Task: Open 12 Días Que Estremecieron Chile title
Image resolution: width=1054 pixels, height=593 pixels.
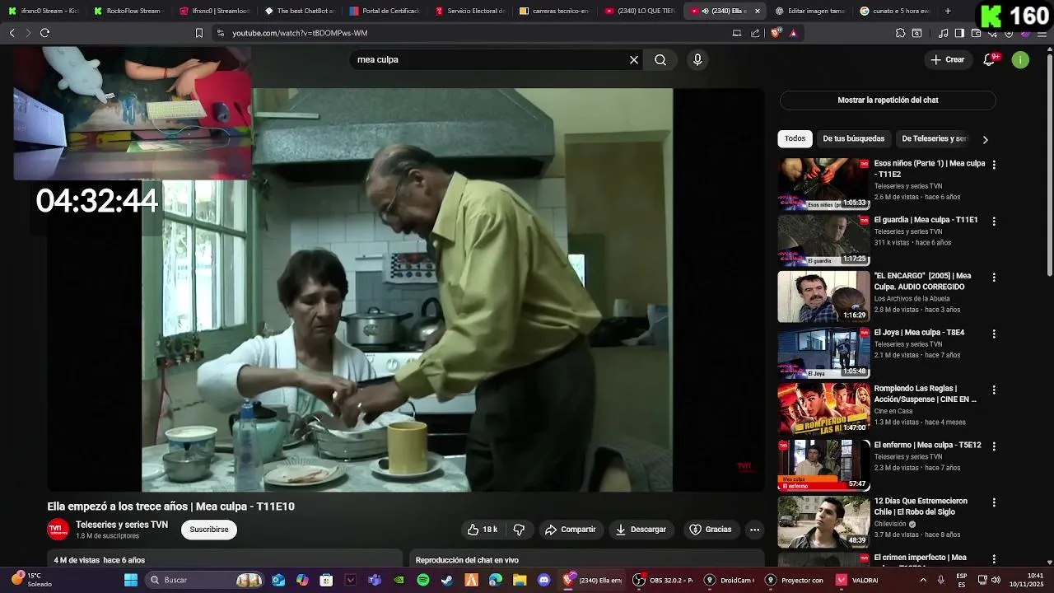Action: pos(921,506)
